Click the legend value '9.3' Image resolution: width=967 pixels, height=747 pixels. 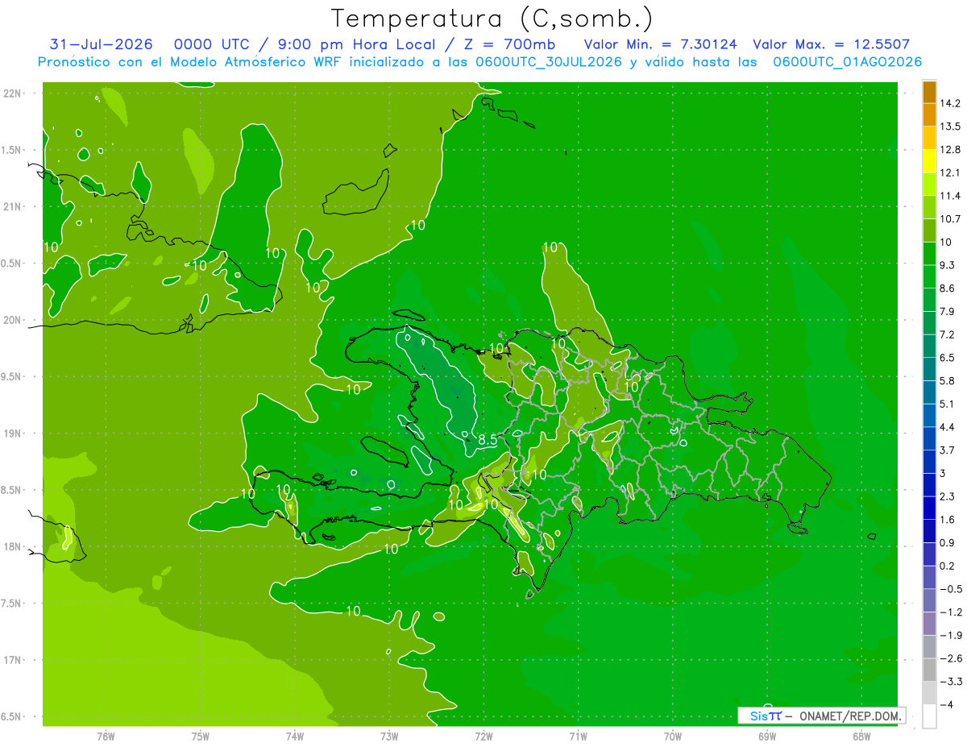point(947,265)
